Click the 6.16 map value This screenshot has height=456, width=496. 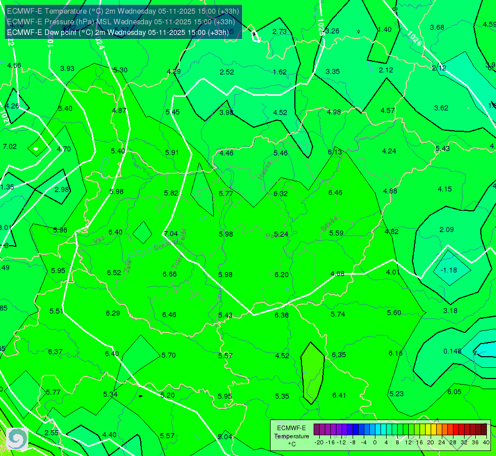[395, 353]
